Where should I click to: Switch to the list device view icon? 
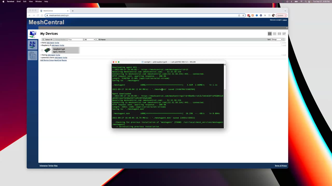tap(274, 34)
